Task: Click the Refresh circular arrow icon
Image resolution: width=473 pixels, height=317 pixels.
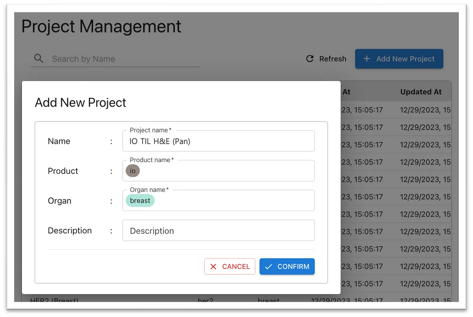Action: [310, 59]
